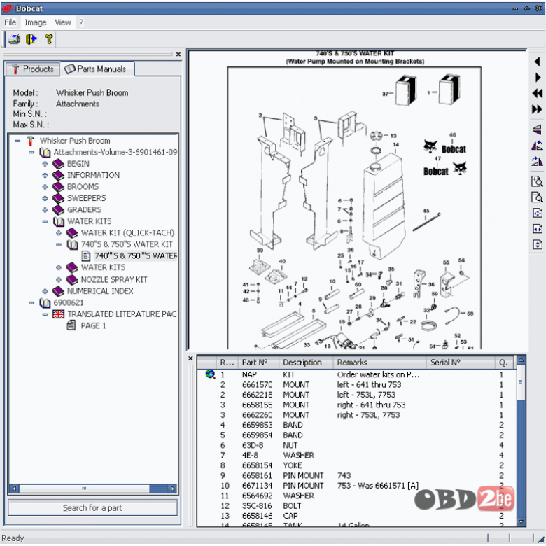Viewport: 546px width, 546px height.
Task: Select TRANSLATED LITERATURE PAC tree item
Action: pos(122,314)
